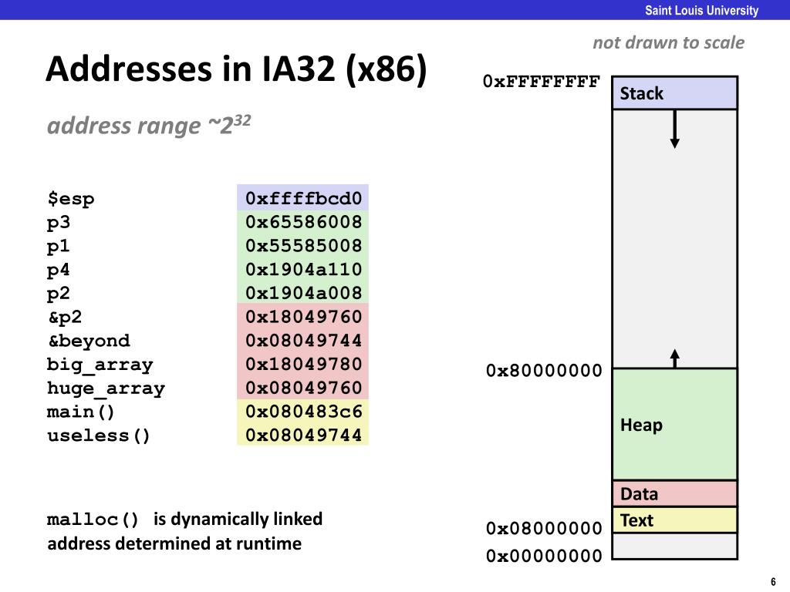Select the value 0xffffbcd0
Screen dimensions: 790x592
click(303, 198)
